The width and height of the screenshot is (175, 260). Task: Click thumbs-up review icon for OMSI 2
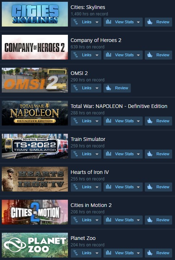(x=109, y=88)
